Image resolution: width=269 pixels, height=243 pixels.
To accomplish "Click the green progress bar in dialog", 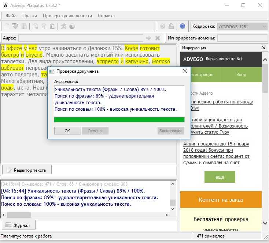I will tap(119, 119).
